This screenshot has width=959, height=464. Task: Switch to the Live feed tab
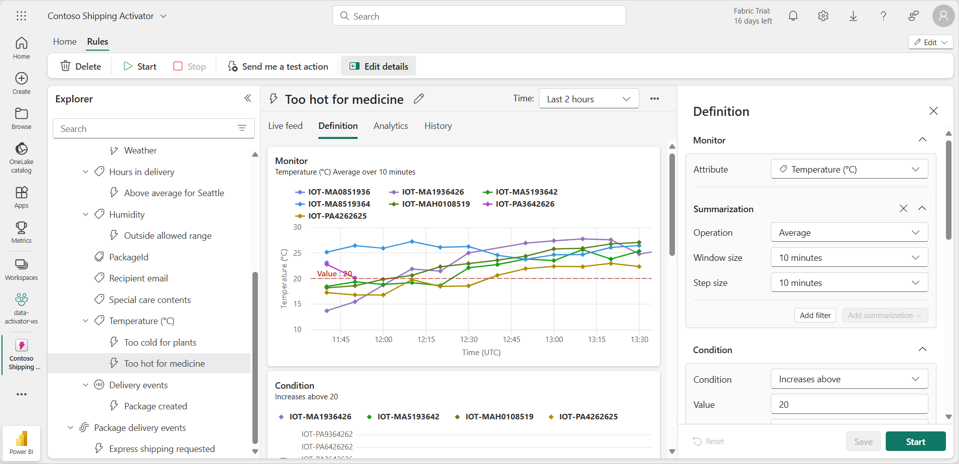tap(285, 126)
